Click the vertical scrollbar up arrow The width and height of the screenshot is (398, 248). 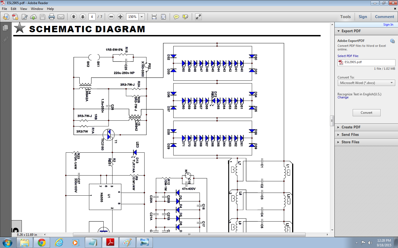click(x=332, y=25)
